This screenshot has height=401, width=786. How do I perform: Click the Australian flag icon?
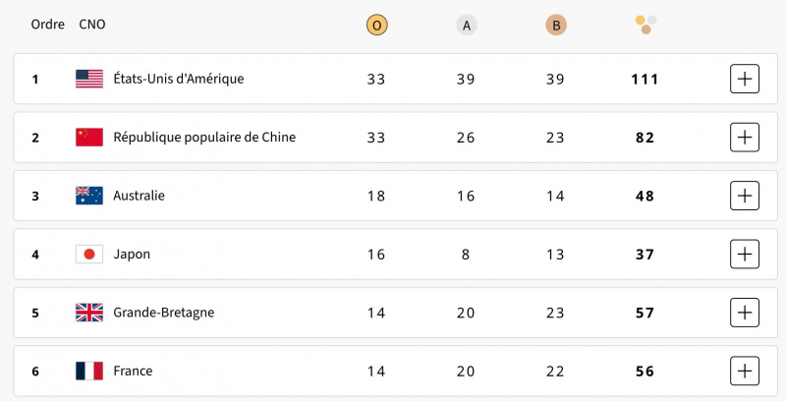89,196
